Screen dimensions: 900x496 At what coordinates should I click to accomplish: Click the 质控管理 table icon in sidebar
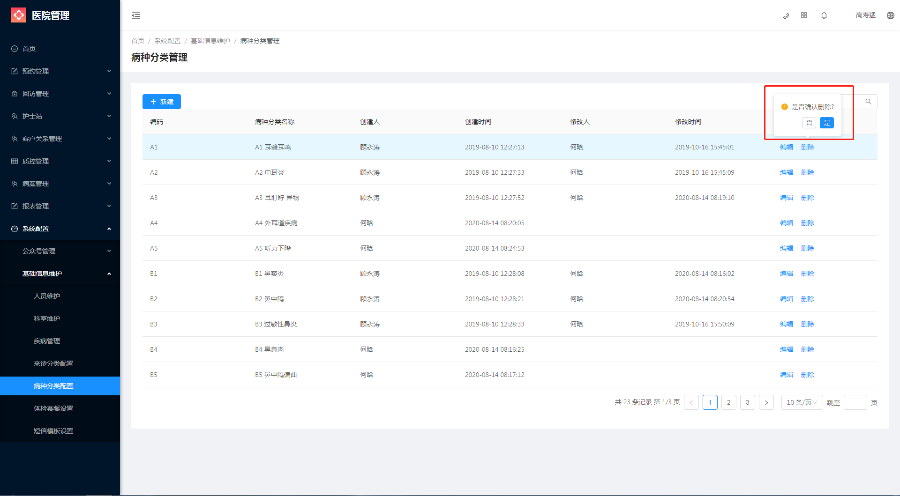point(15,161)
